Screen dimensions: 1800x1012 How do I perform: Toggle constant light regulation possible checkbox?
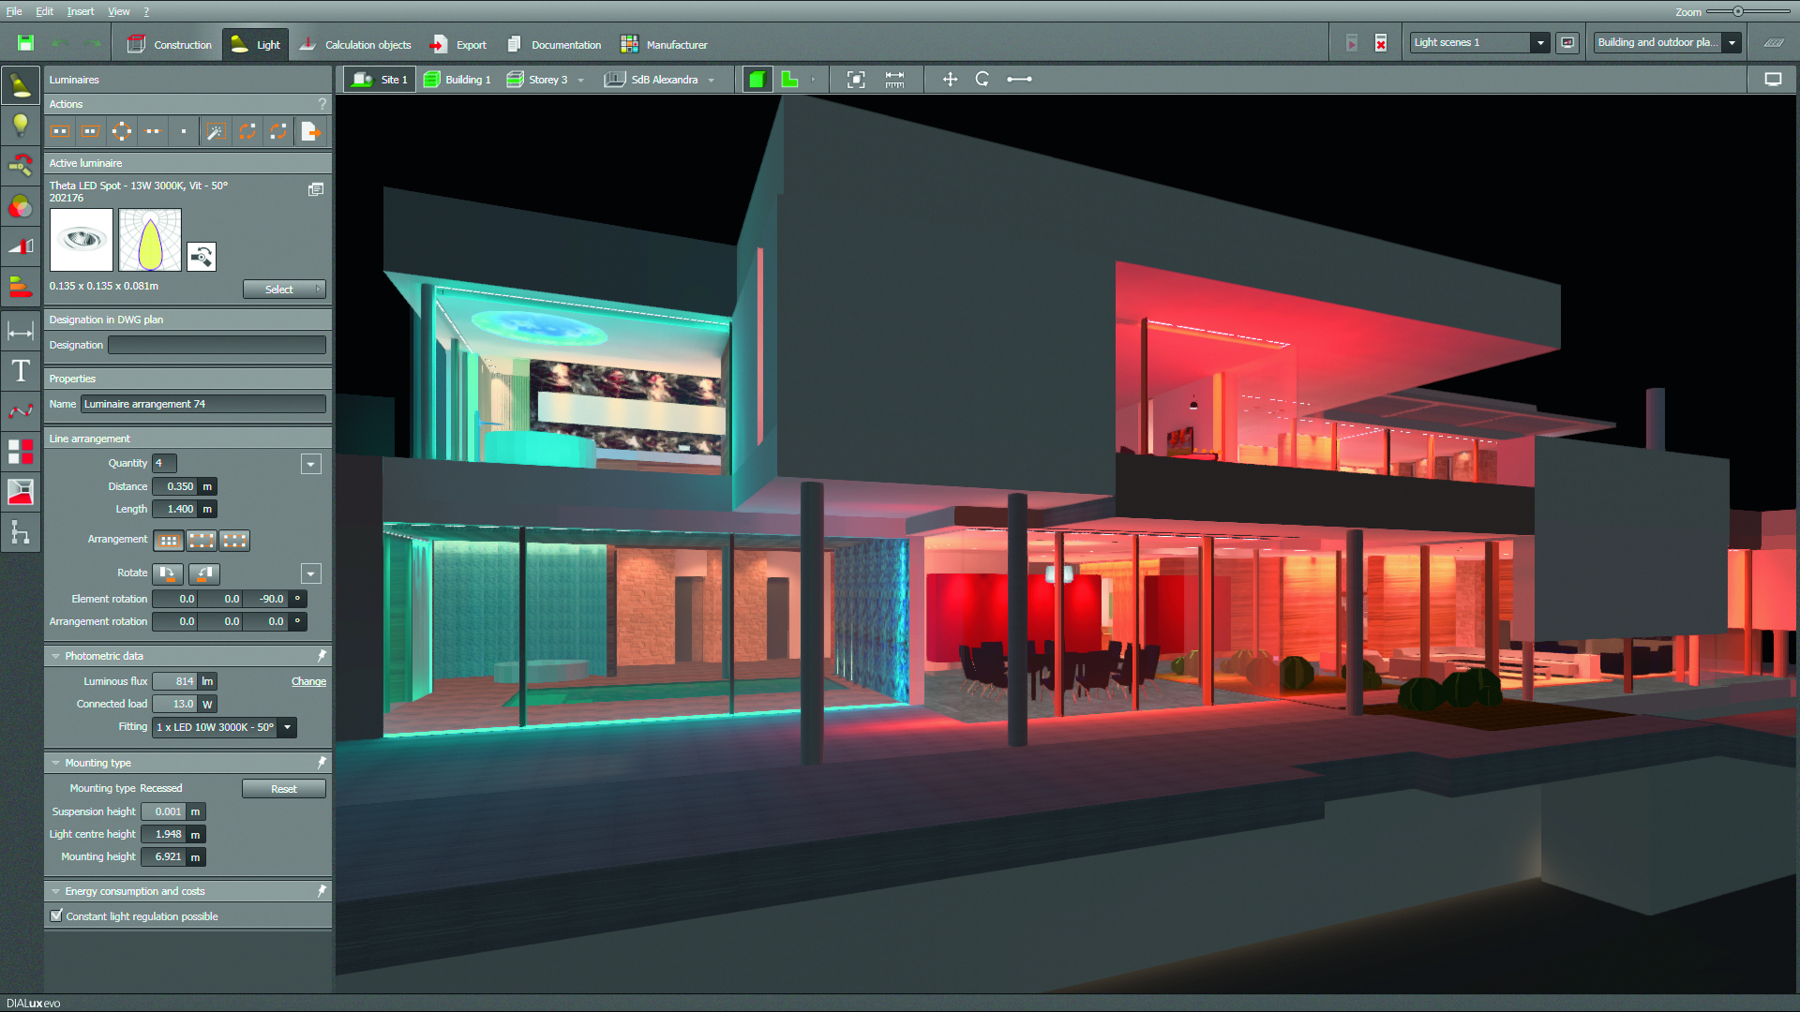click(x=56, y=915)
